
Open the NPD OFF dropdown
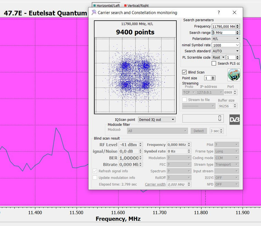click(x=227, y=184)
